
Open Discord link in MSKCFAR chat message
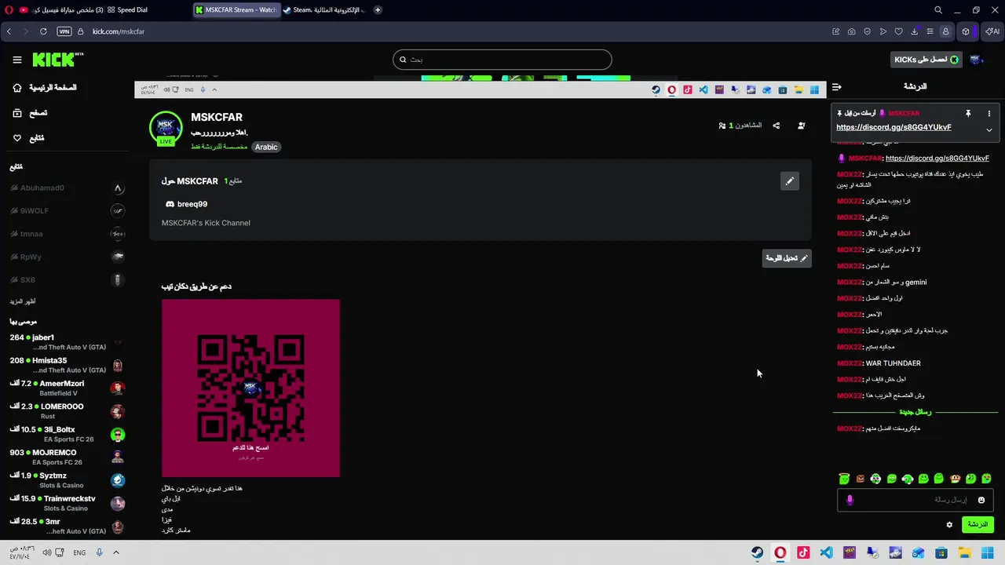pyautogui.click(x=937, y=159)
